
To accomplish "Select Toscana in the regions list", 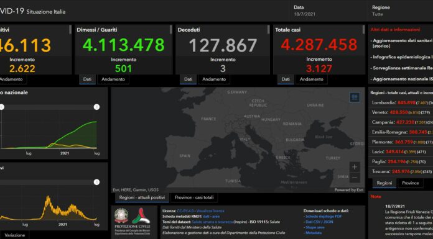I will click(x=402, y=171).
